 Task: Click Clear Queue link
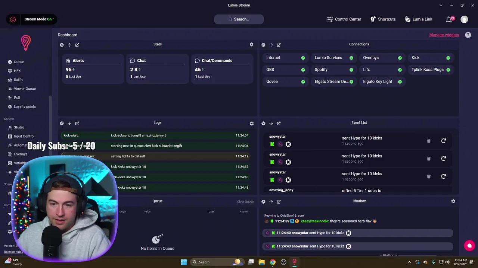245,202
